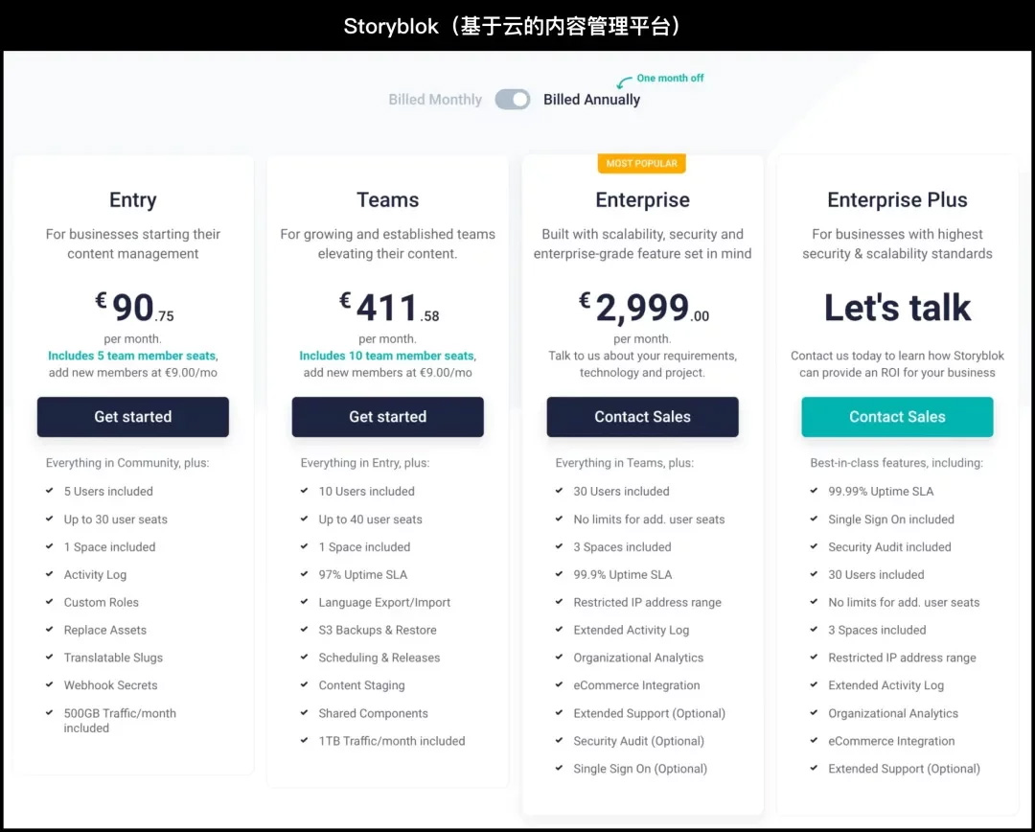This screenshot has height=832, width=1035.
Task: Click the Enterprise Plus plan heading
Action: click(897, 199)
